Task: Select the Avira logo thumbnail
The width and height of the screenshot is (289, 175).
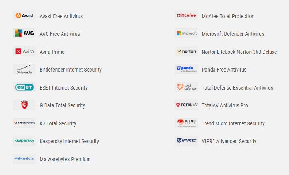Action: tap(24, 51)
